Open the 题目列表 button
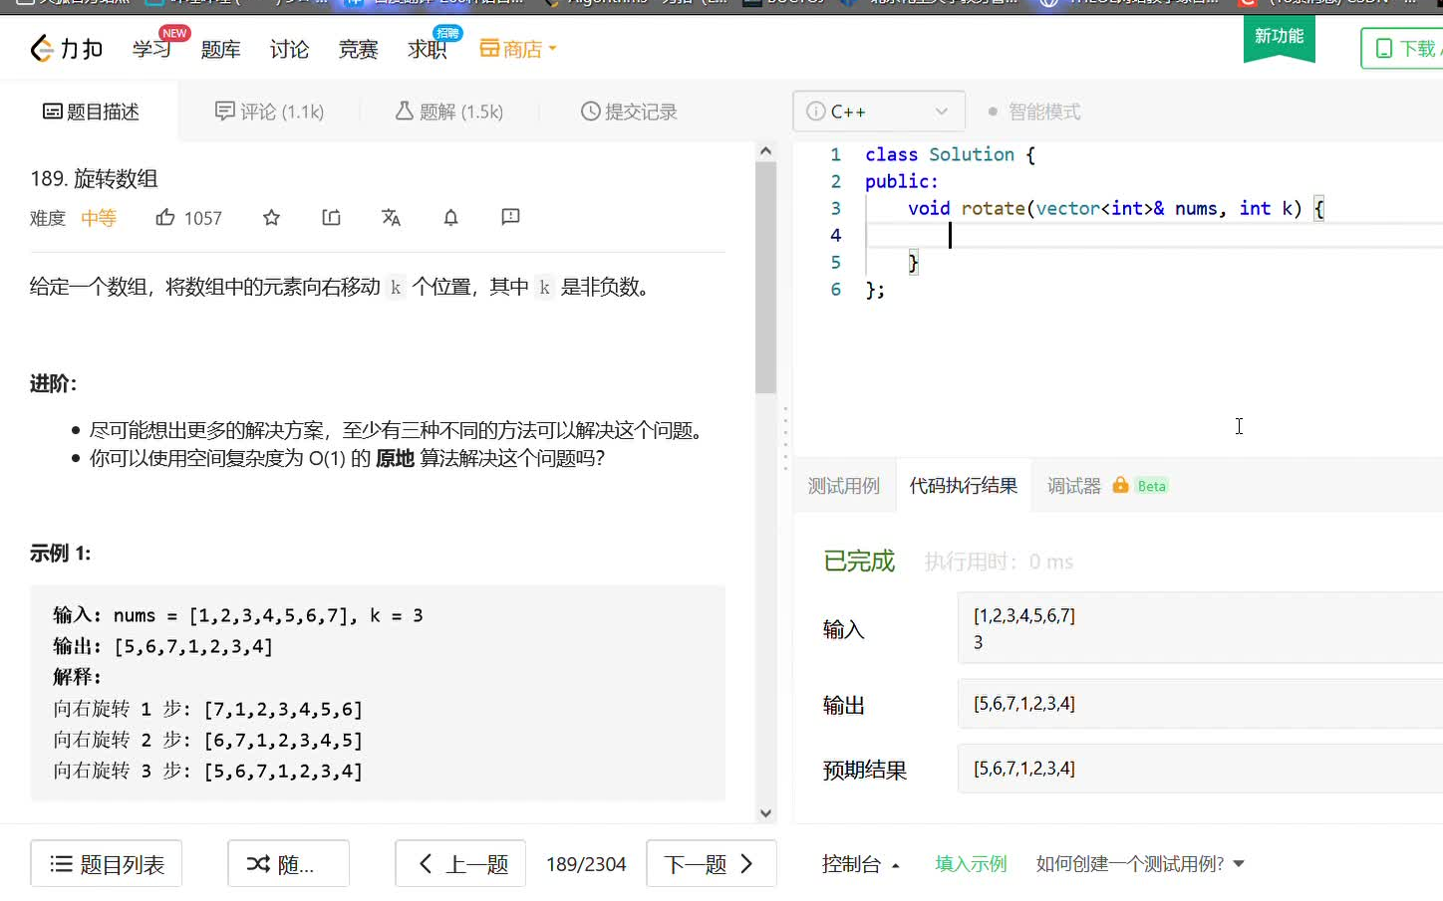Image resolution: width=1443 pixels, height=901 pixels. [107, 864]
